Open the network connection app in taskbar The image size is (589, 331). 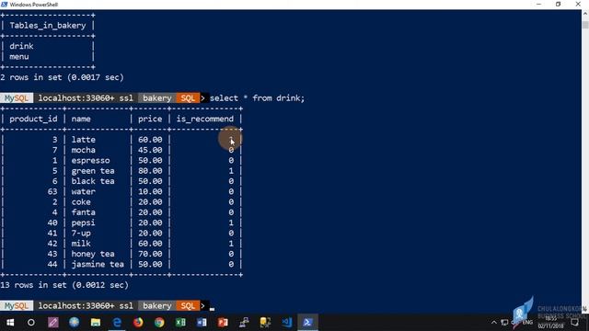pos(244,323)
